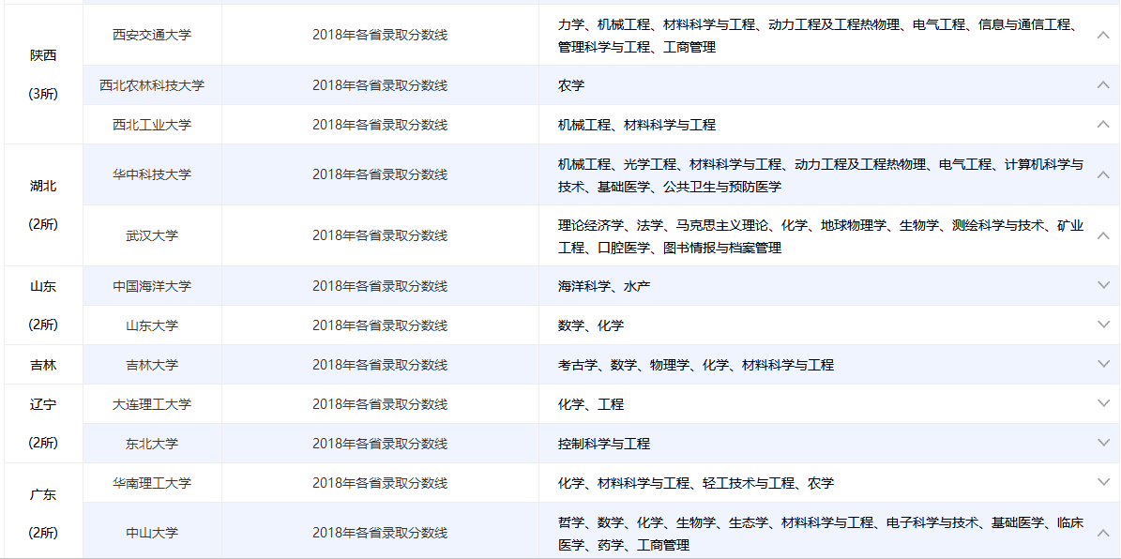
Task: View 2018年各省录取分数线 for 吉林大学
Action: click(x=380, y=365)
